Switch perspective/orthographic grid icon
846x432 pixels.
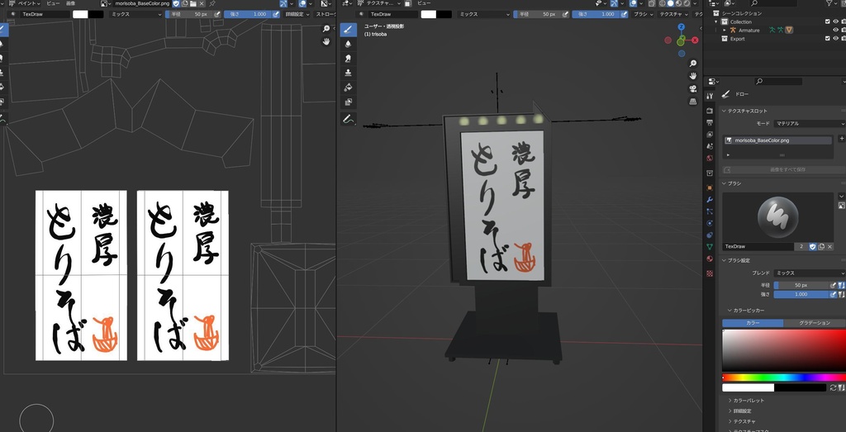click(693, 101)
